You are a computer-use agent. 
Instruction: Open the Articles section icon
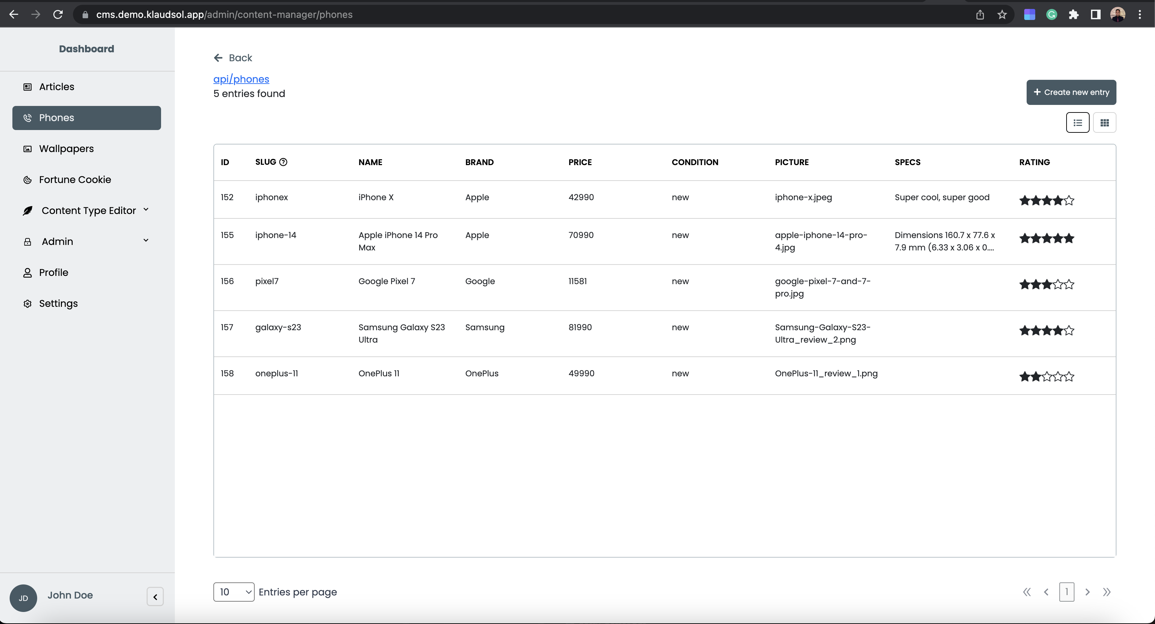[x=27, y=87]
